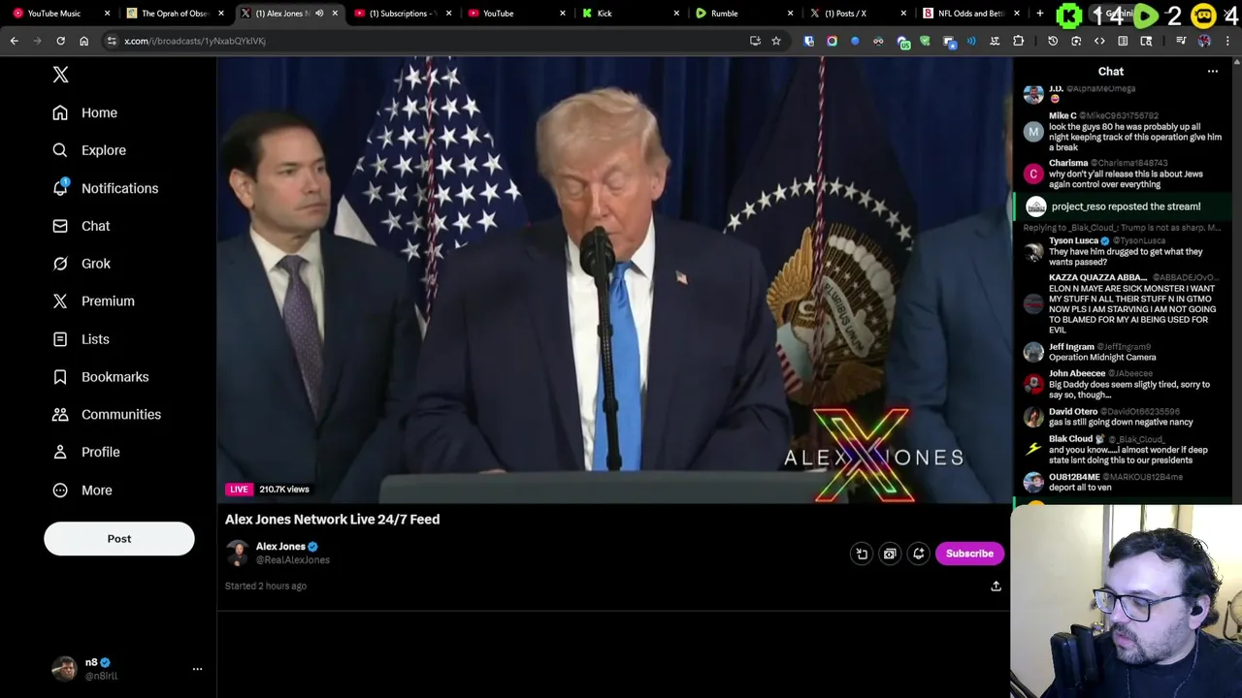Click the Post button
Viewport: 1242px width, 698px height.
pyautogui.click(x=119, y=539)
